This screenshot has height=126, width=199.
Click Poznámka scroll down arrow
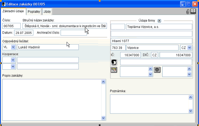pos(190,111)
